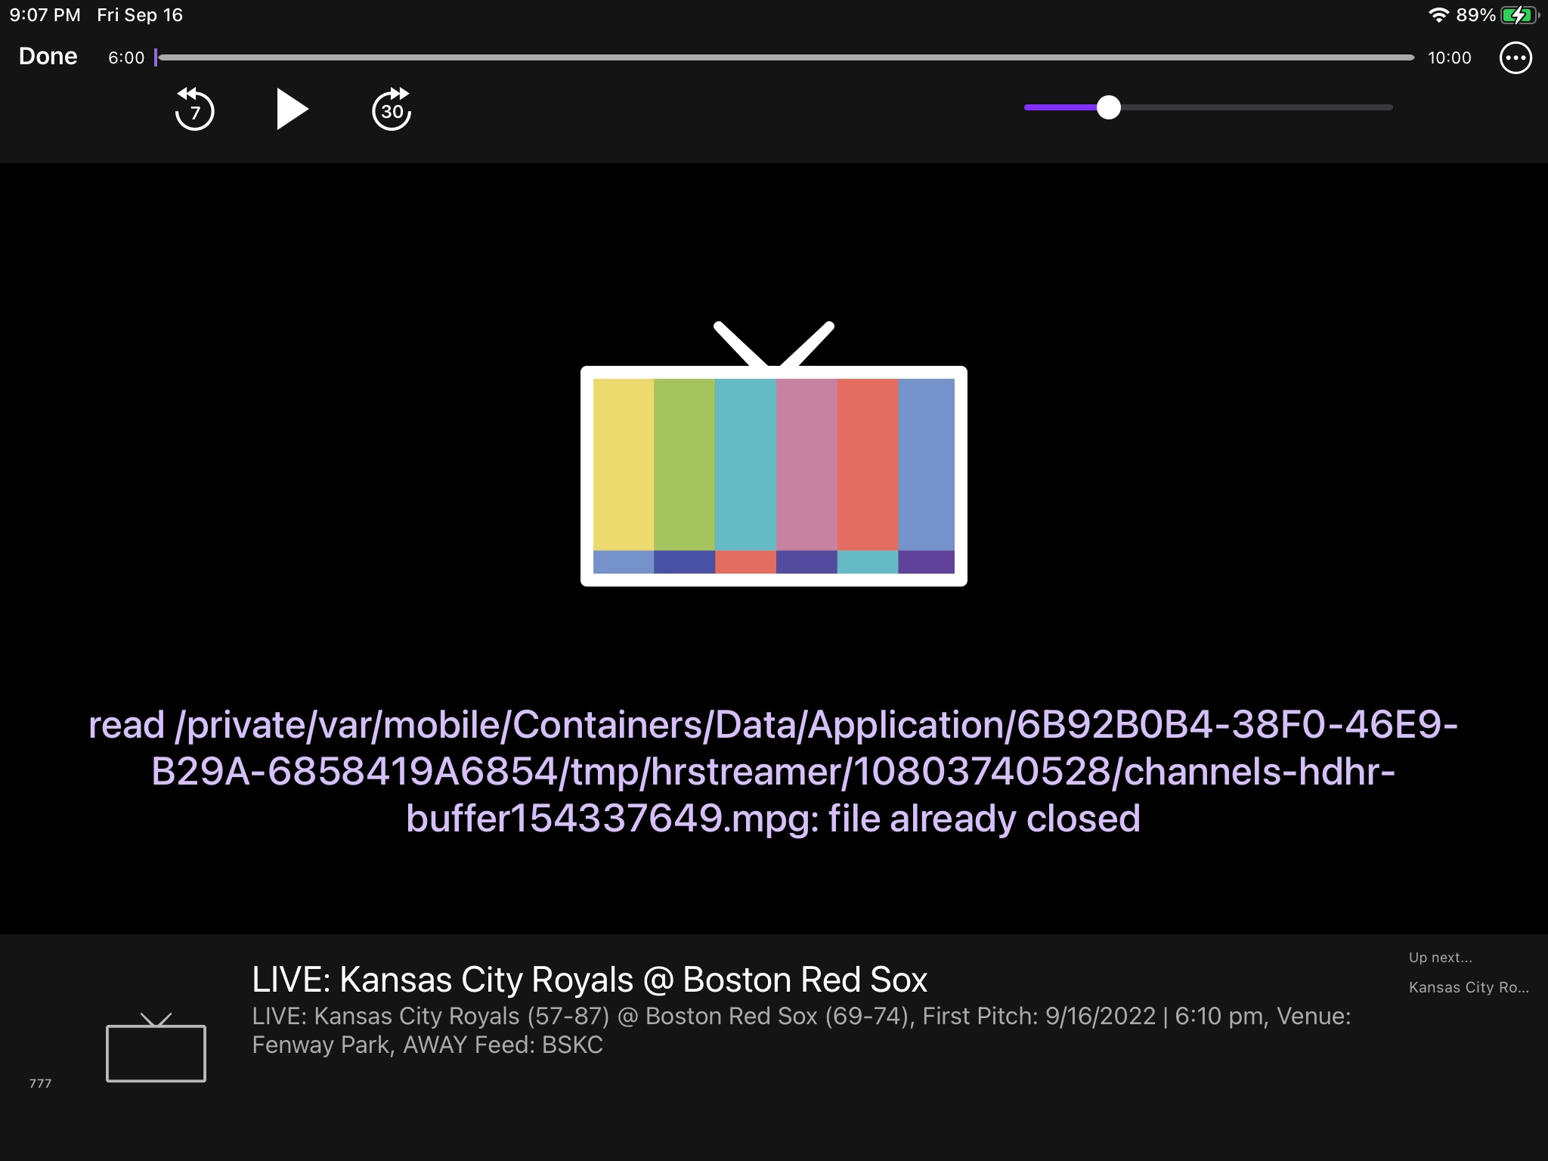Tap the battery charging indicator

pos(1518,15)
